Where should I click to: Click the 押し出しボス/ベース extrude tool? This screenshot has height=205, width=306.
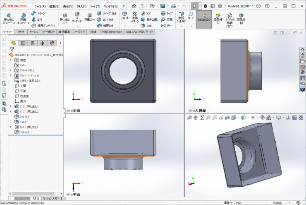point(9,19)
